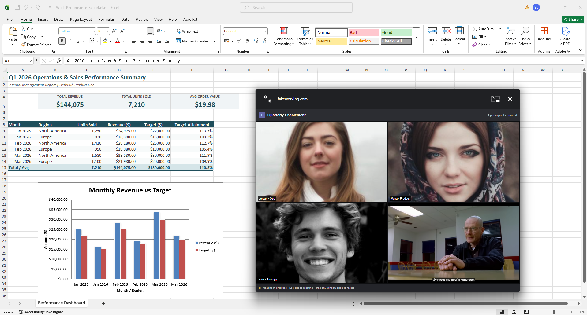Open the font size dropdown
This screenshot has width=587, height=315.
108,31
